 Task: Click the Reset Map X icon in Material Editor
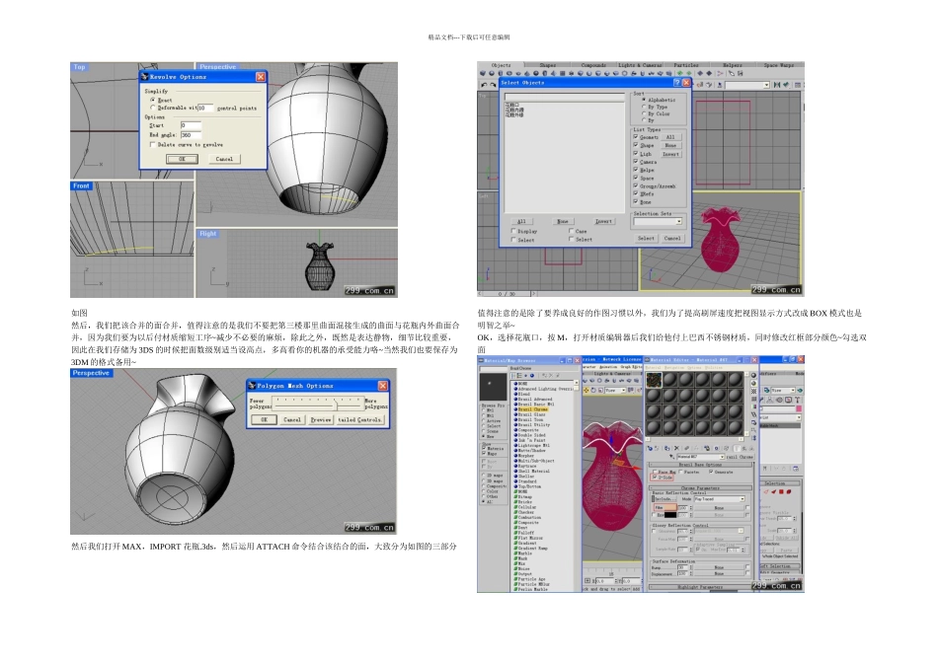coord(676,448)
